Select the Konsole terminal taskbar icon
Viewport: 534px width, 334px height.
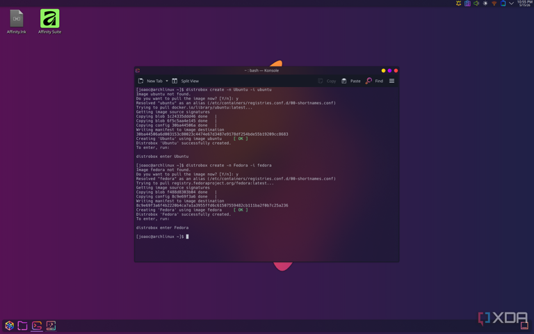point(37,326)
